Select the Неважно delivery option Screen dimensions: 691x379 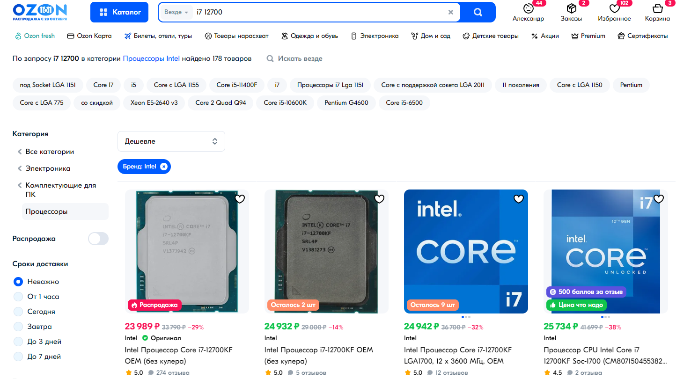[x=18, y=282]
